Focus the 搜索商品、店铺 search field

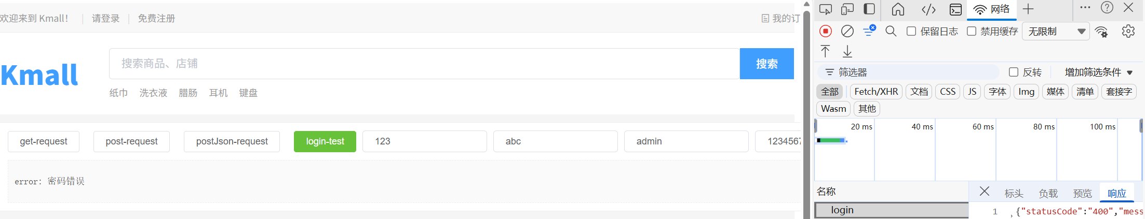point(424,64)
